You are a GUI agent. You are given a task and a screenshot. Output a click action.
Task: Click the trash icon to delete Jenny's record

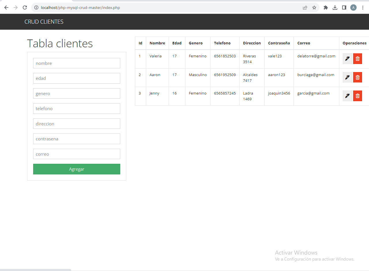(x=357, y=96)
